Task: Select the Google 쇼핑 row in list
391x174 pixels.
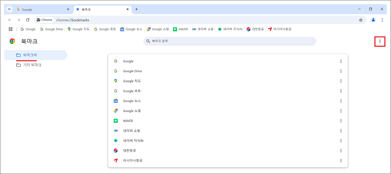Action: pyautogui.click(x=228, y=111)
